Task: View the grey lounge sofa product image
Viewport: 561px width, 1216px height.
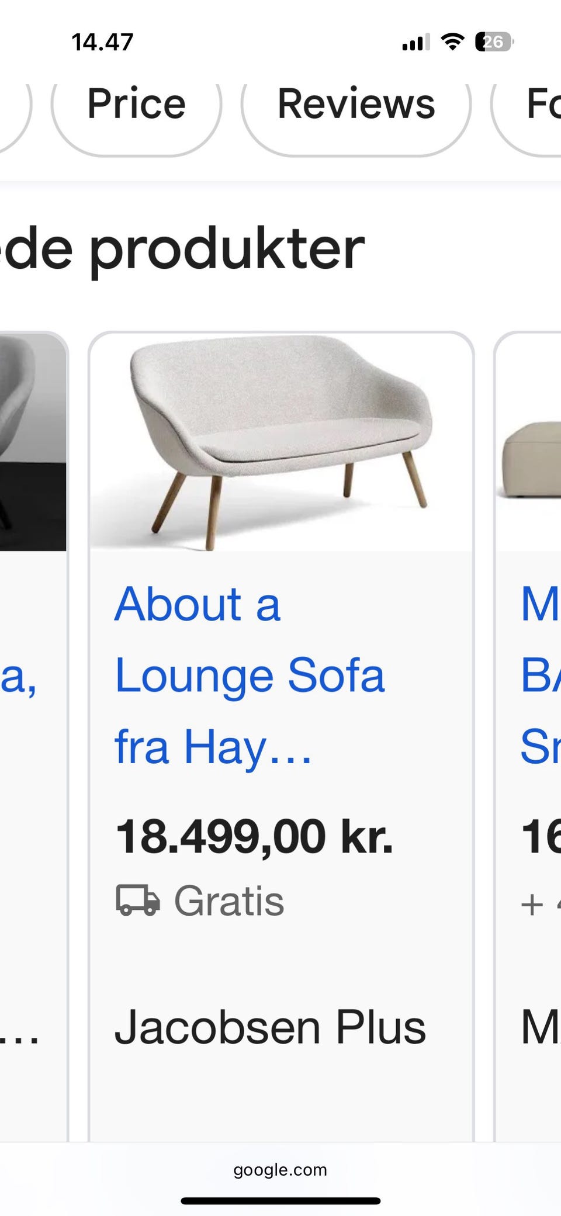Action: (x=281, y=442)
